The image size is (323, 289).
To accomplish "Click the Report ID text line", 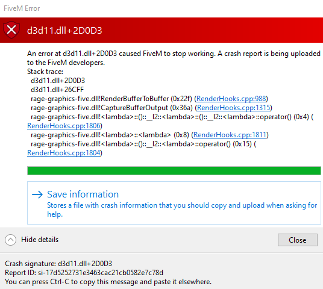I will [x=84, y=273].
